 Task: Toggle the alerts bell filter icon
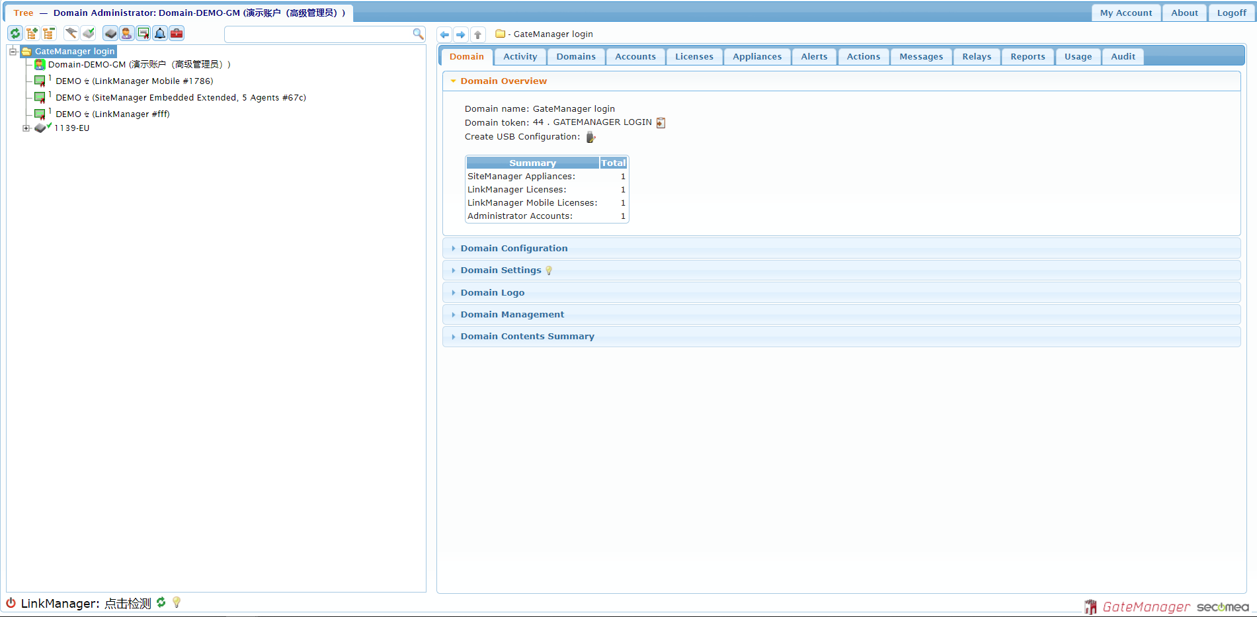pos(160,33)
